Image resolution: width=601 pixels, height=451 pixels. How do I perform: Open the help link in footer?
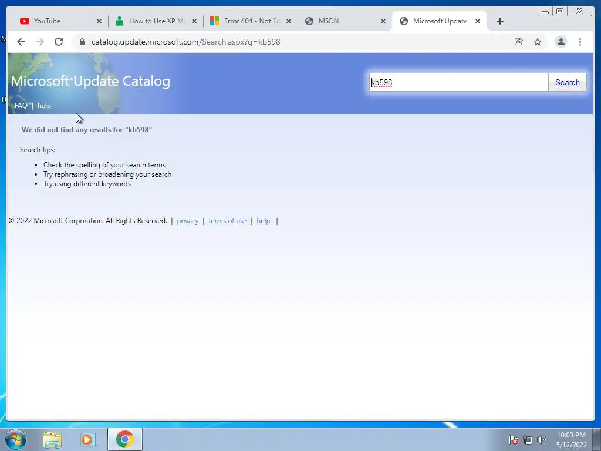[264, 221]
